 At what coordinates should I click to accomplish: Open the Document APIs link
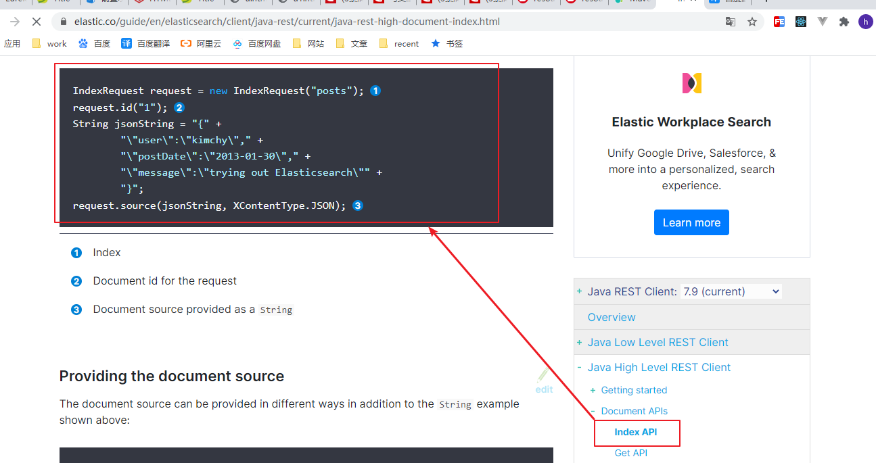(634, 411)
